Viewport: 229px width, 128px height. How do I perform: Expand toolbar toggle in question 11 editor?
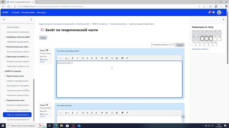pyautogui.click(x=60, y=113)
